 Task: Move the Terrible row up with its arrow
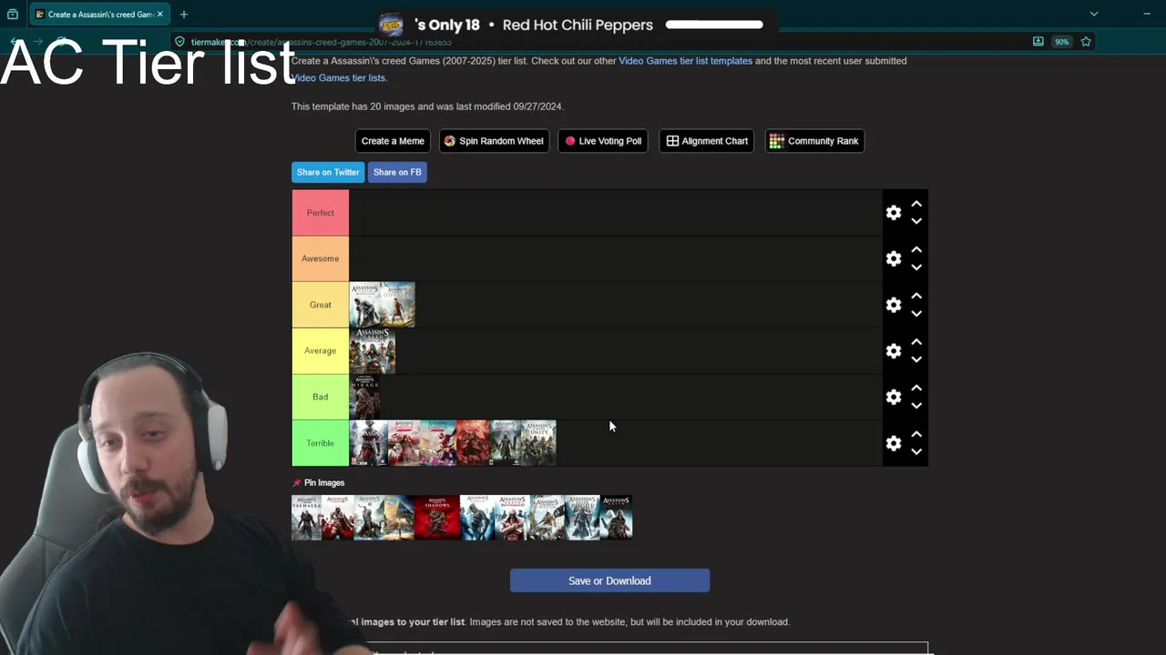point(916,434)
